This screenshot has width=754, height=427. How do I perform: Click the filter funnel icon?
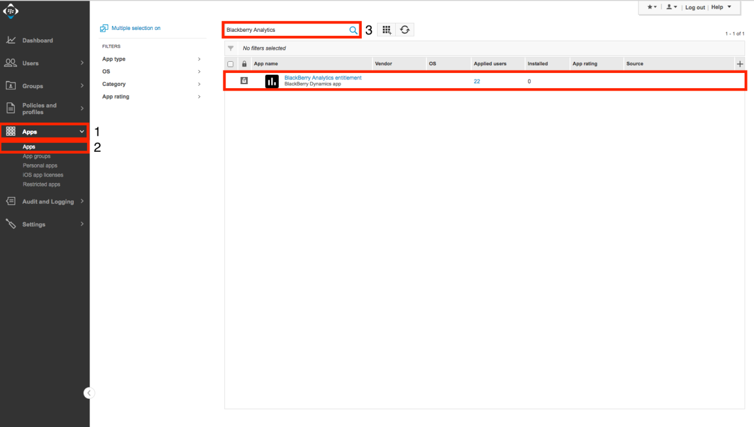pyautogui.click(x=231, y=48)
